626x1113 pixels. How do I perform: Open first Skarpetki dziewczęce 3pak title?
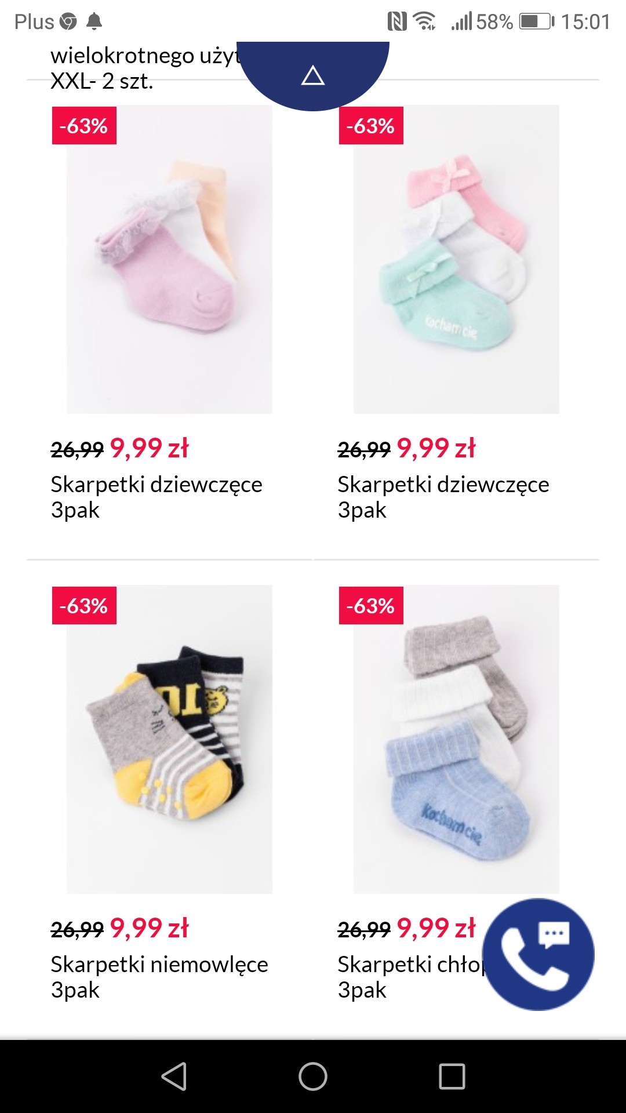click(156, 497)
